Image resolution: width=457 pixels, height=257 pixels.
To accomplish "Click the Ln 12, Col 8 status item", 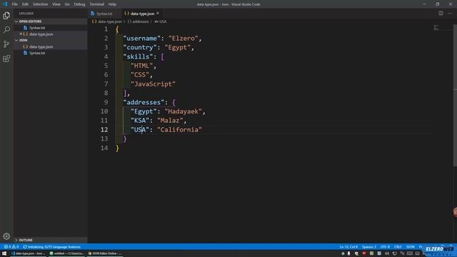I will tap(348, 247).
